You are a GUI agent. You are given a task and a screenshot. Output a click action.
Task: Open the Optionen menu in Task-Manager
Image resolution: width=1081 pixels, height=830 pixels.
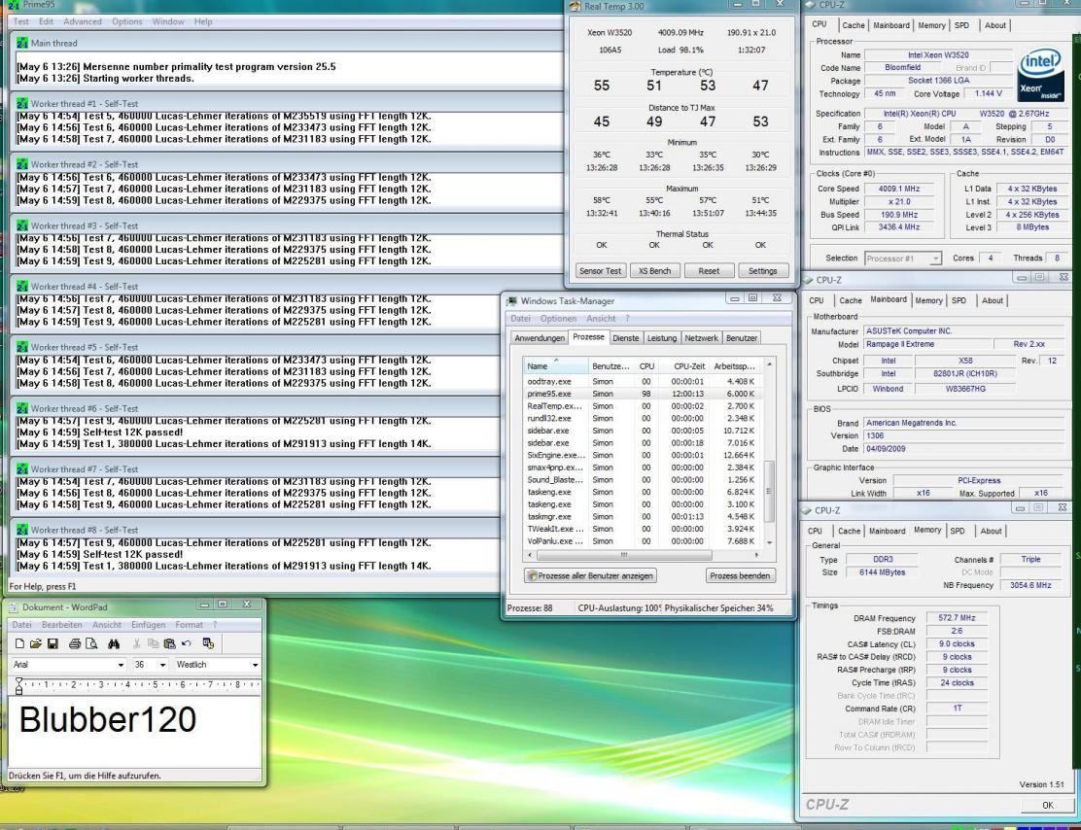(x=558, y=319)
